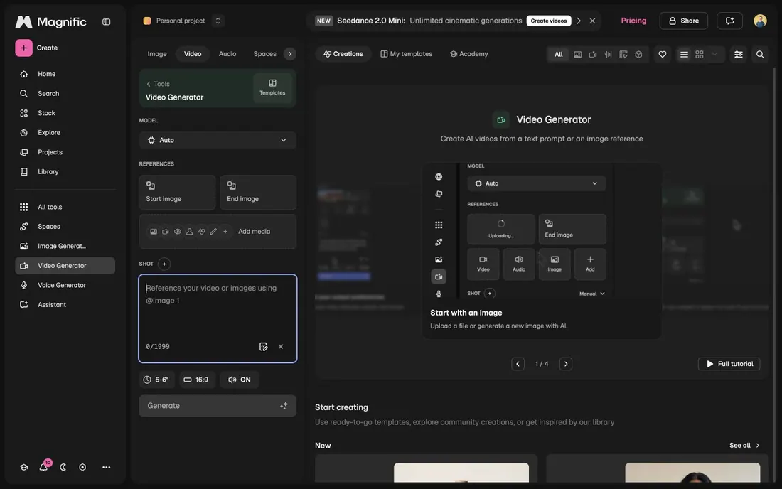Add audio via Add media speaker icon
This screenshot has width=782, height=489.
pos(178,231)
